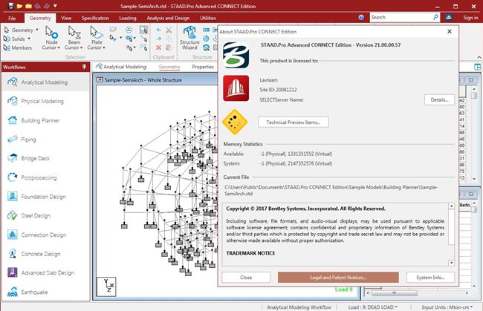Open the Connection Design workflow
Screen dimensions: 483x311
pyautogui.click(x=45, y=235)
